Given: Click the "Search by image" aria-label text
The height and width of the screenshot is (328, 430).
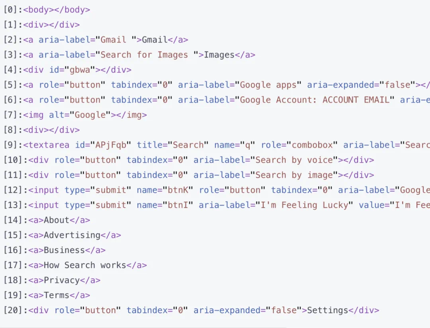Looking at the screenshot, I should pos(294,175).
